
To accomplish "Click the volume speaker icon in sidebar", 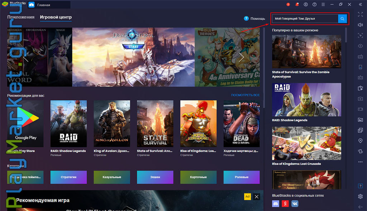I will [x=361, y=25].
